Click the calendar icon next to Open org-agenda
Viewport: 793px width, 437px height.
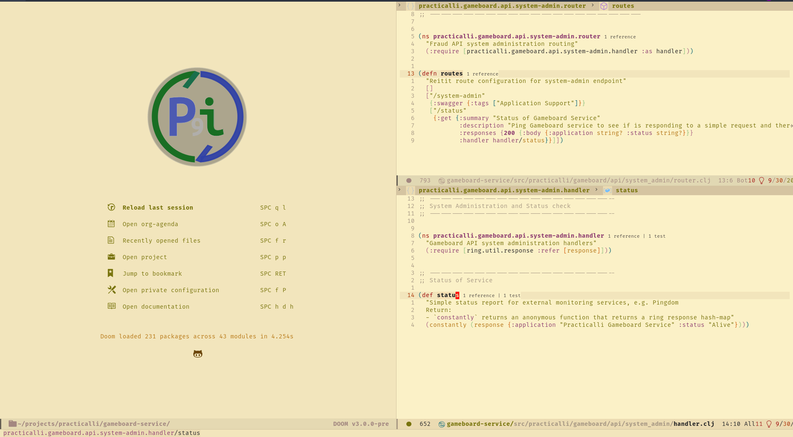(111, 224)
